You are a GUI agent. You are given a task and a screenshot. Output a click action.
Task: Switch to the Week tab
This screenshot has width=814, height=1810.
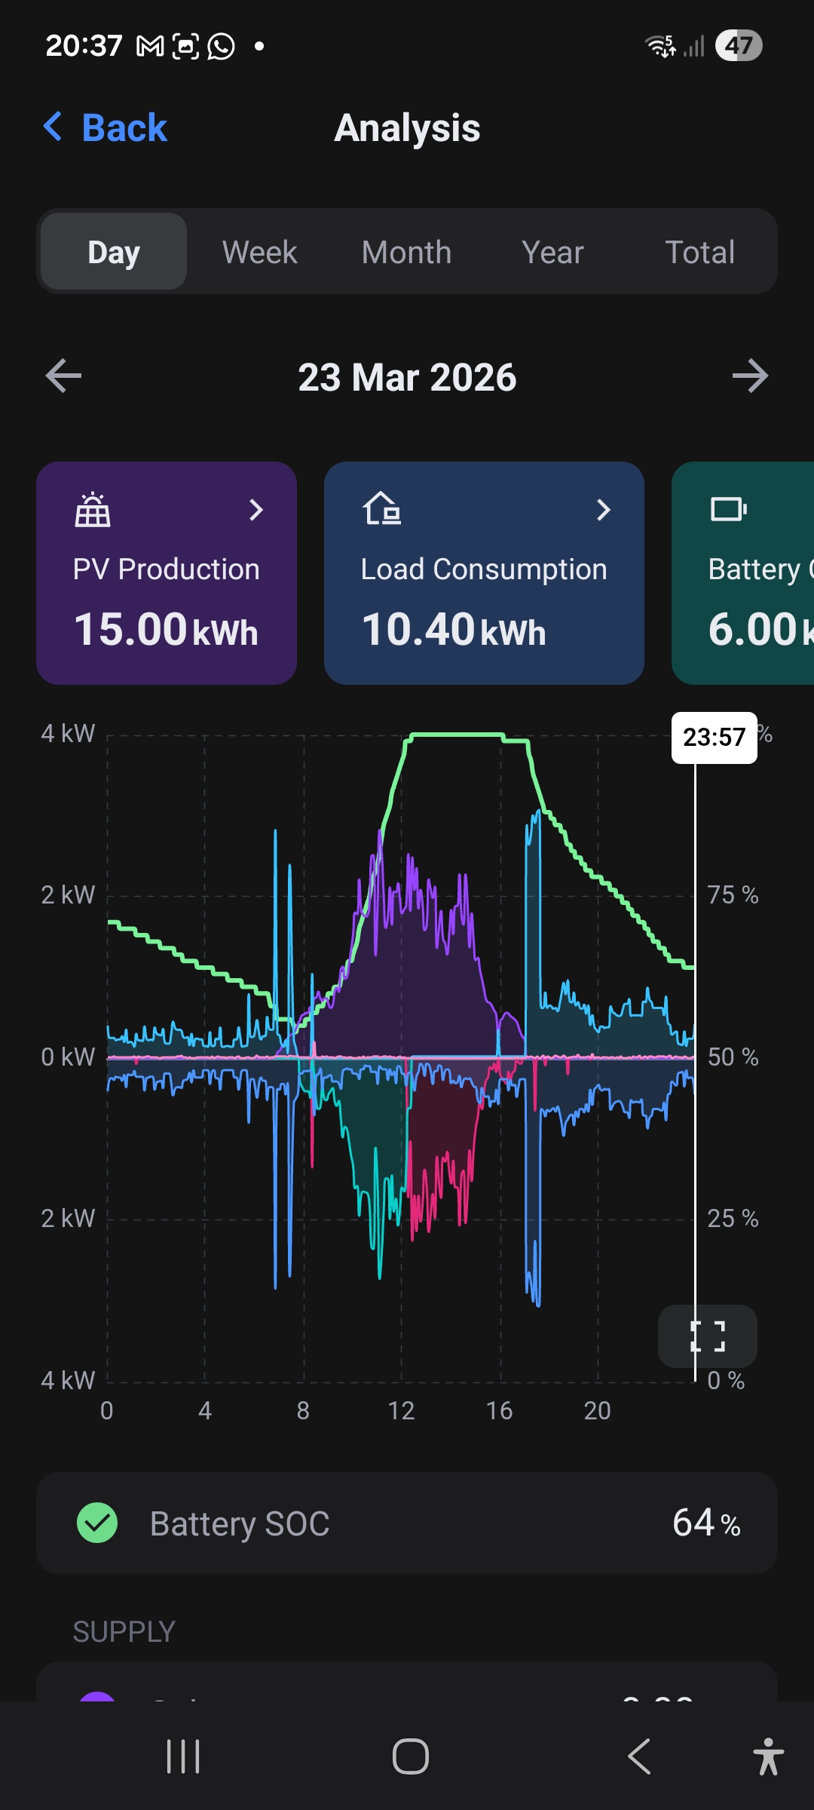260,252
